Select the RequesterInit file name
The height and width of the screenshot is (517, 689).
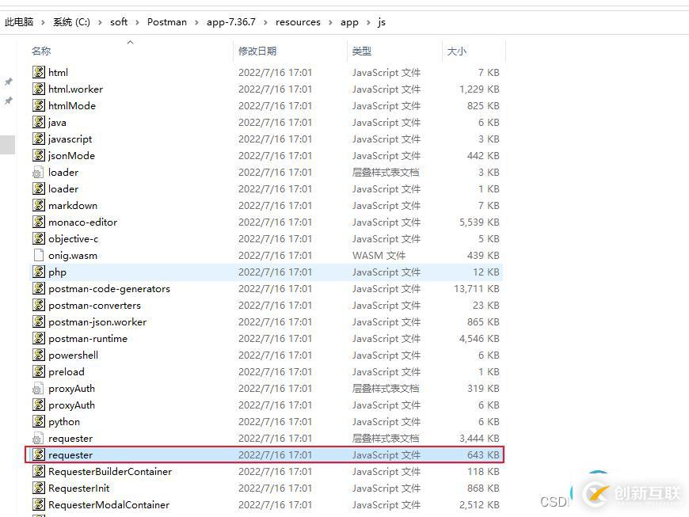[78, 488]
